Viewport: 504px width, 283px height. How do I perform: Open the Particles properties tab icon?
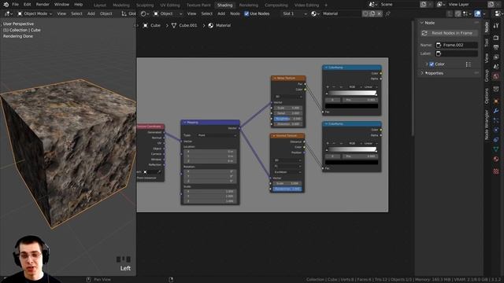[x=496, y=120]
